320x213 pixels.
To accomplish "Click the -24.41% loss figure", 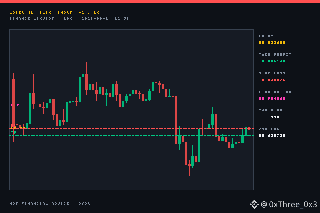I will pyautogui.click(x=89, y=12).
